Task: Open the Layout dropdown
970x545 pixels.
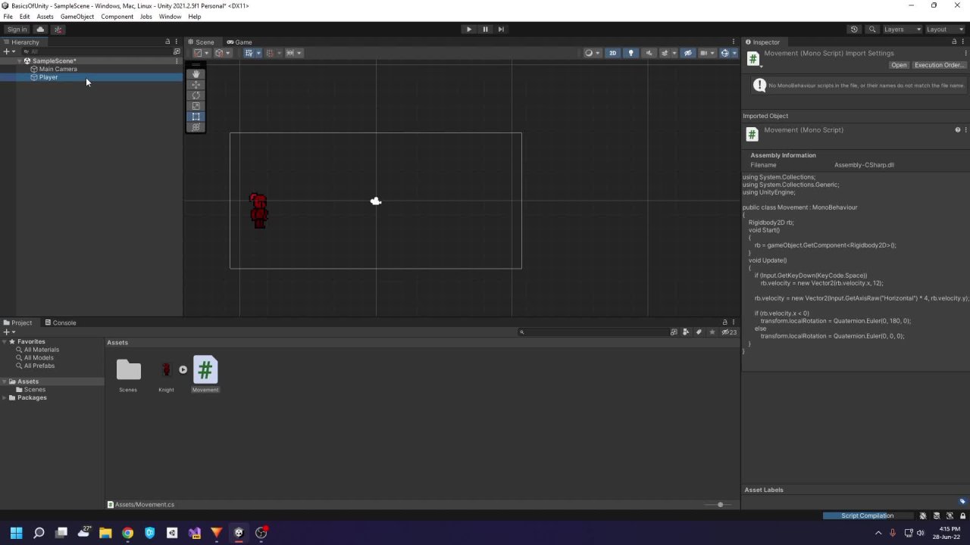Action: [x=944, y=30]
